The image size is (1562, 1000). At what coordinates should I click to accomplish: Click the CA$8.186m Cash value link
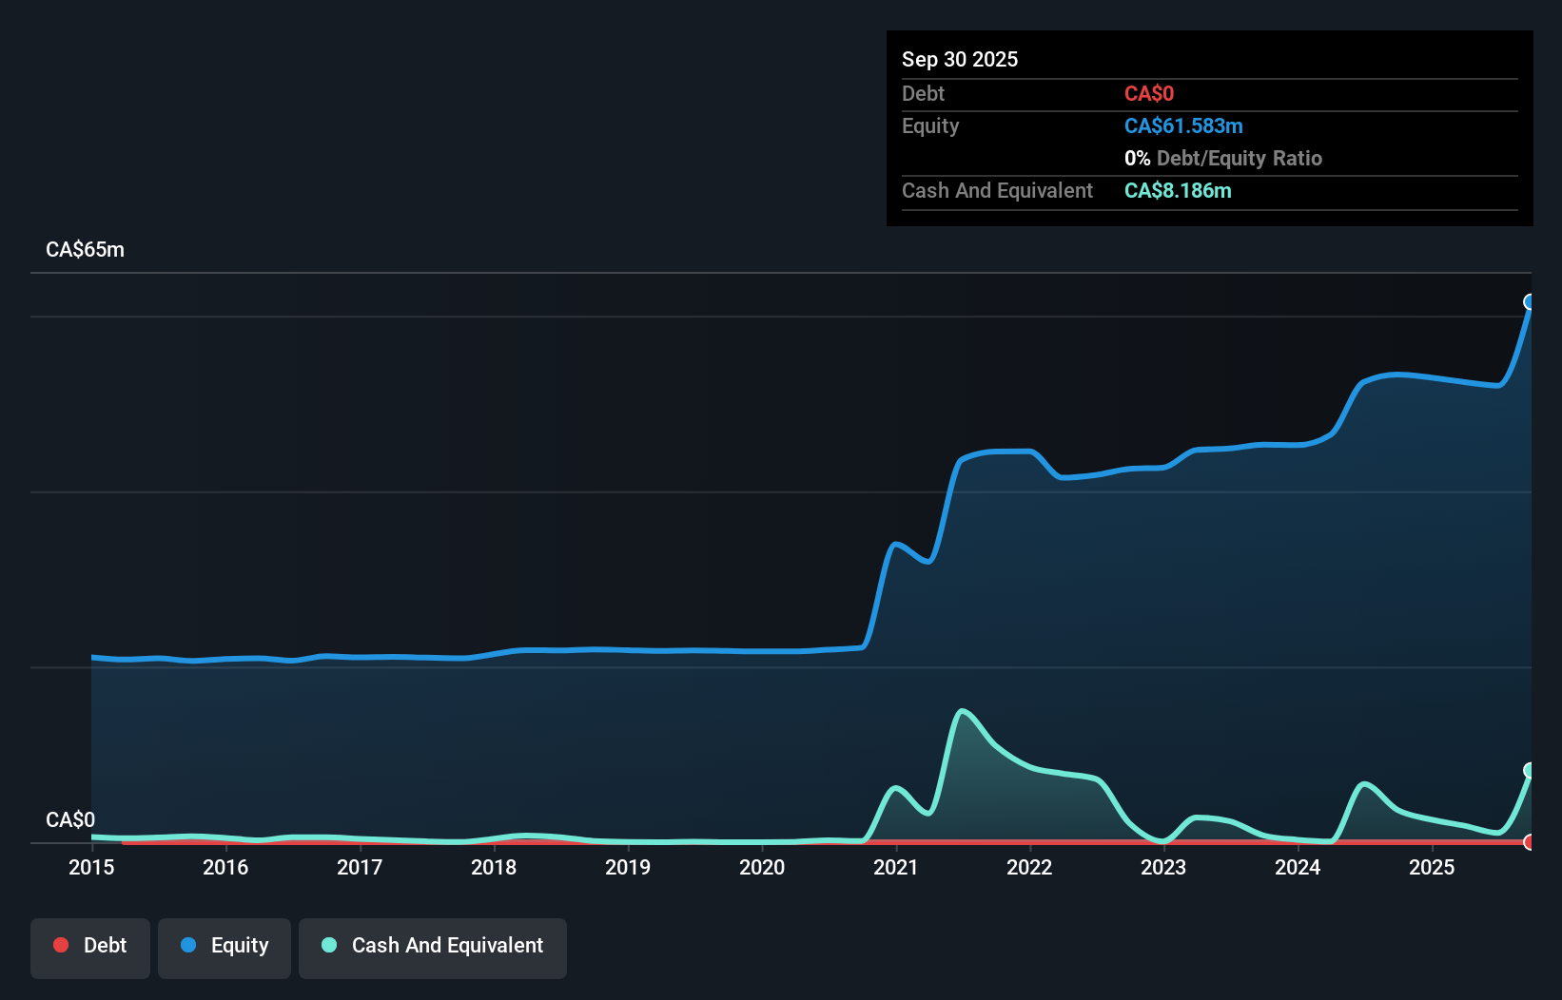[1177, 190]
